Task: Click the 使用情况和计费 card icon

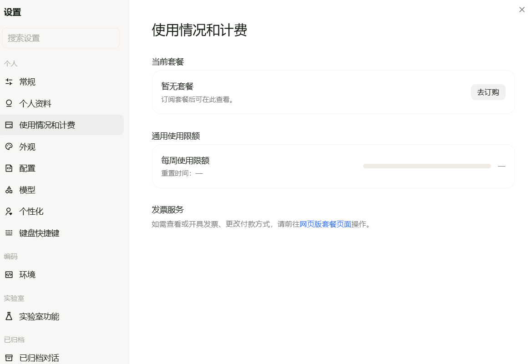Action: (9, 125)
